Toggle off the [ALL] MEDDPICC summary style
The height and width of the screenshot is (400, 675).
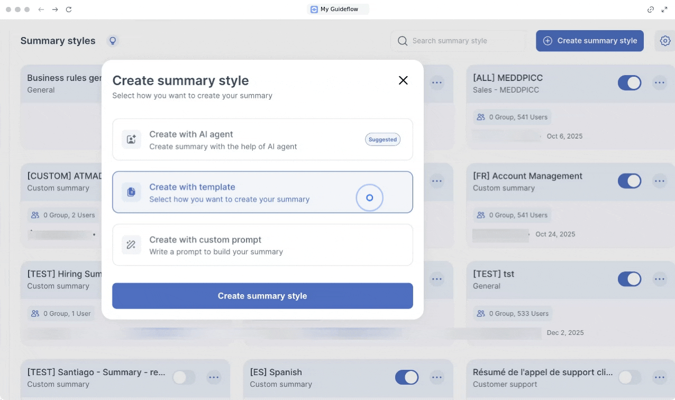coord(629,83)
